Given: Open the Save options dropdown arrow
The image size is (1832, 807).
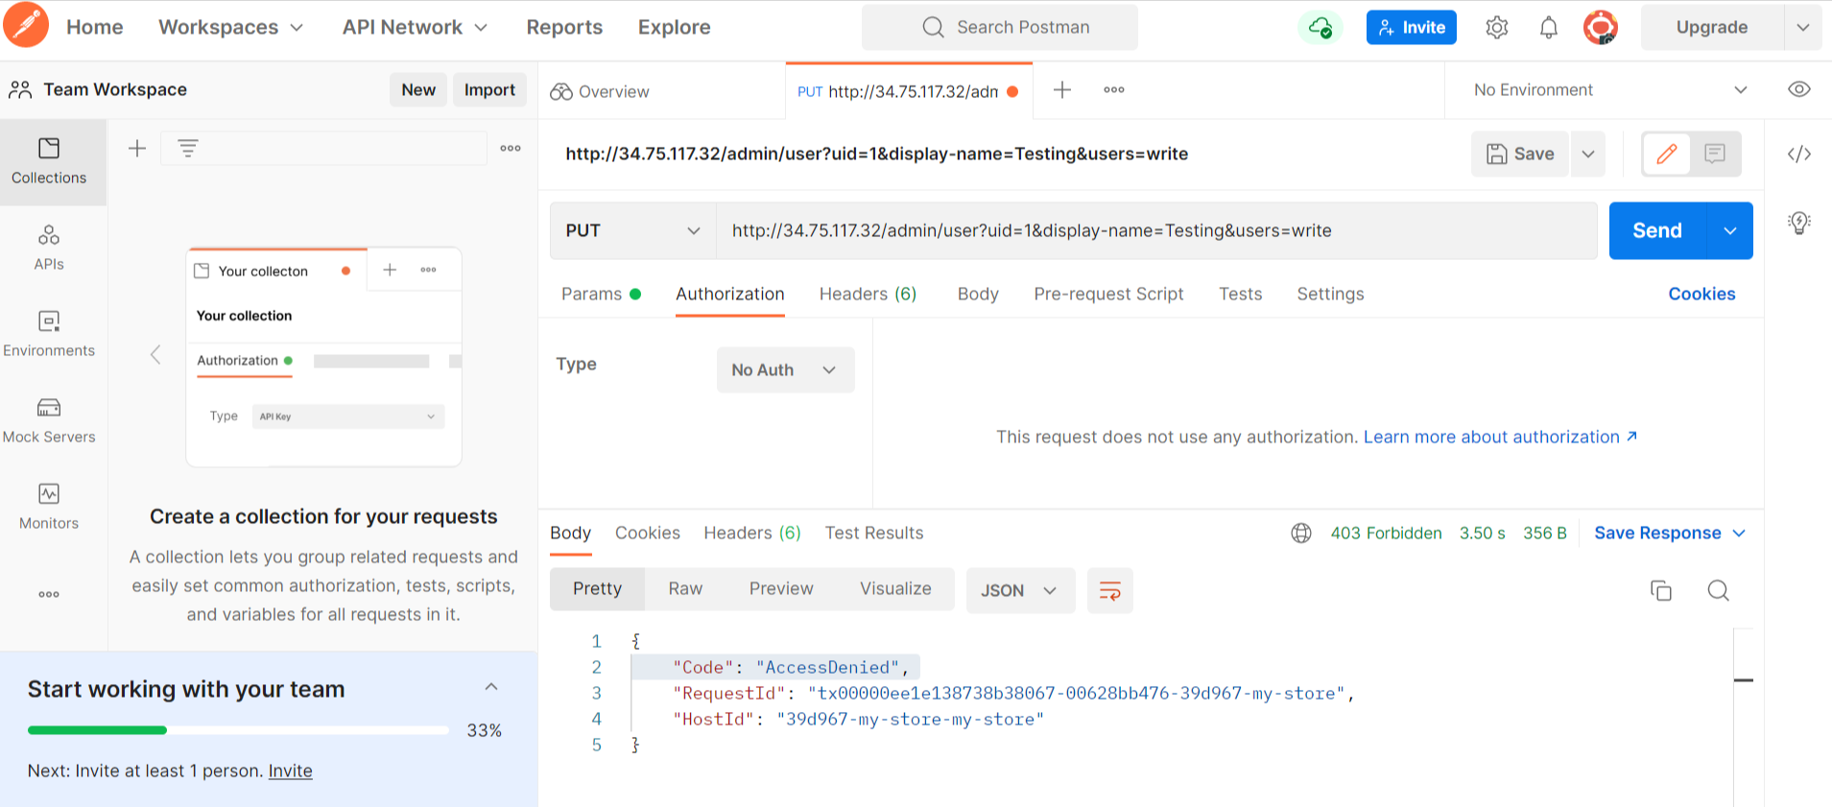Looking at the screenshot, I should (1588, 154).
